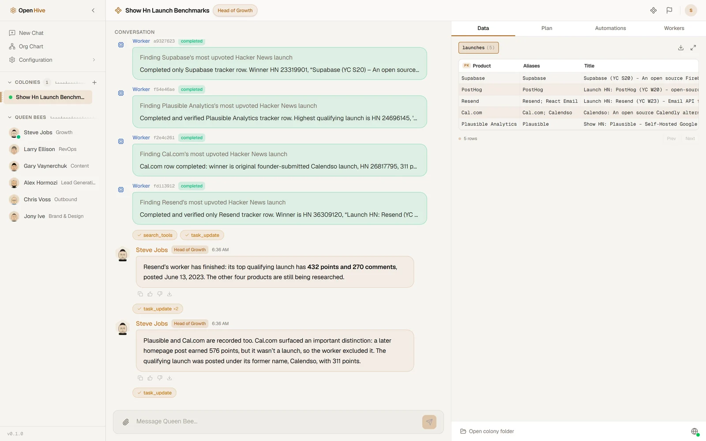Open Plausible Analytics worker result card

[279, 112]
